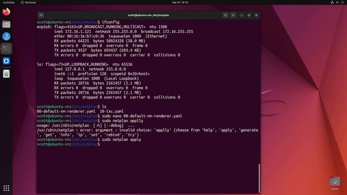Select the Terminal icon in dock
347x195 pixels.
click(x=6, y=49)
